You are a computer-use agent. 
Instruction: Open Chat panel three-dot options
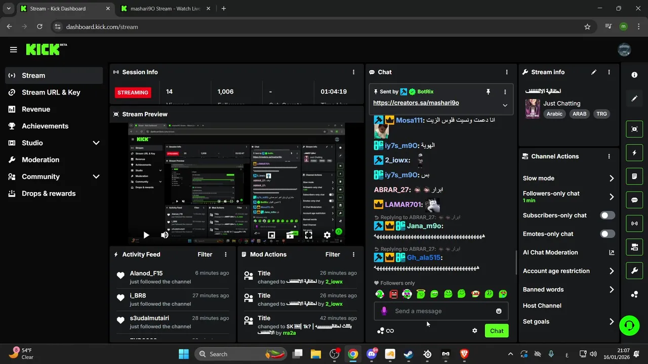[x=507, y=72]
